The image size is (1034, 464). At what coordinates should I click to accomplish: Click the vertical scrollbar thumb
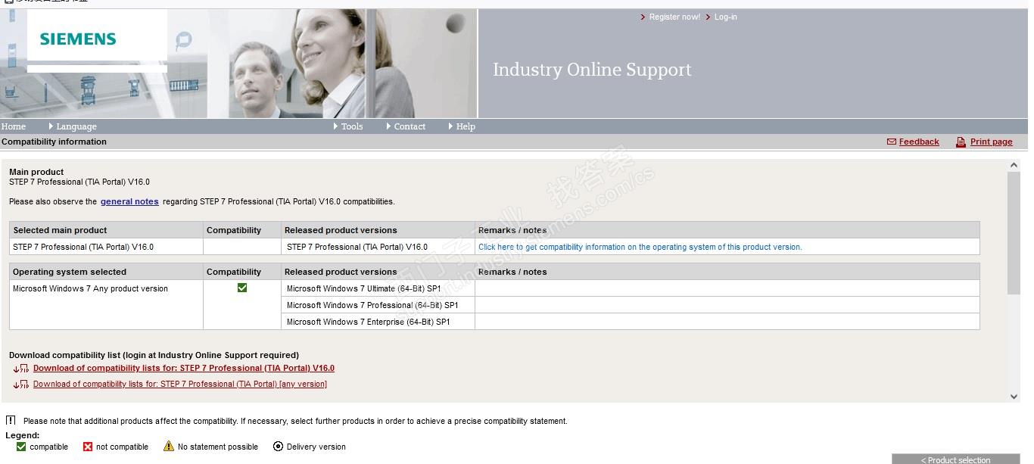pyautogui.click(x=1014, y=232)
